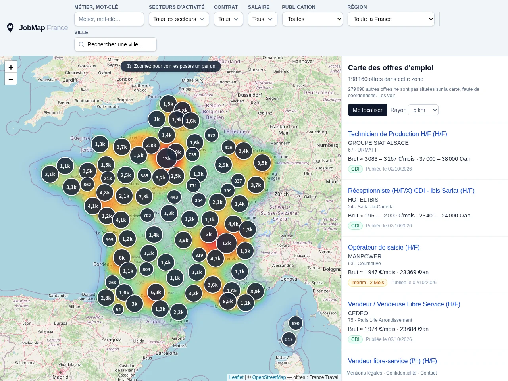Open the Publication Toutes dropdown
This screenshot has width=508, height=381.
point(312,19)
